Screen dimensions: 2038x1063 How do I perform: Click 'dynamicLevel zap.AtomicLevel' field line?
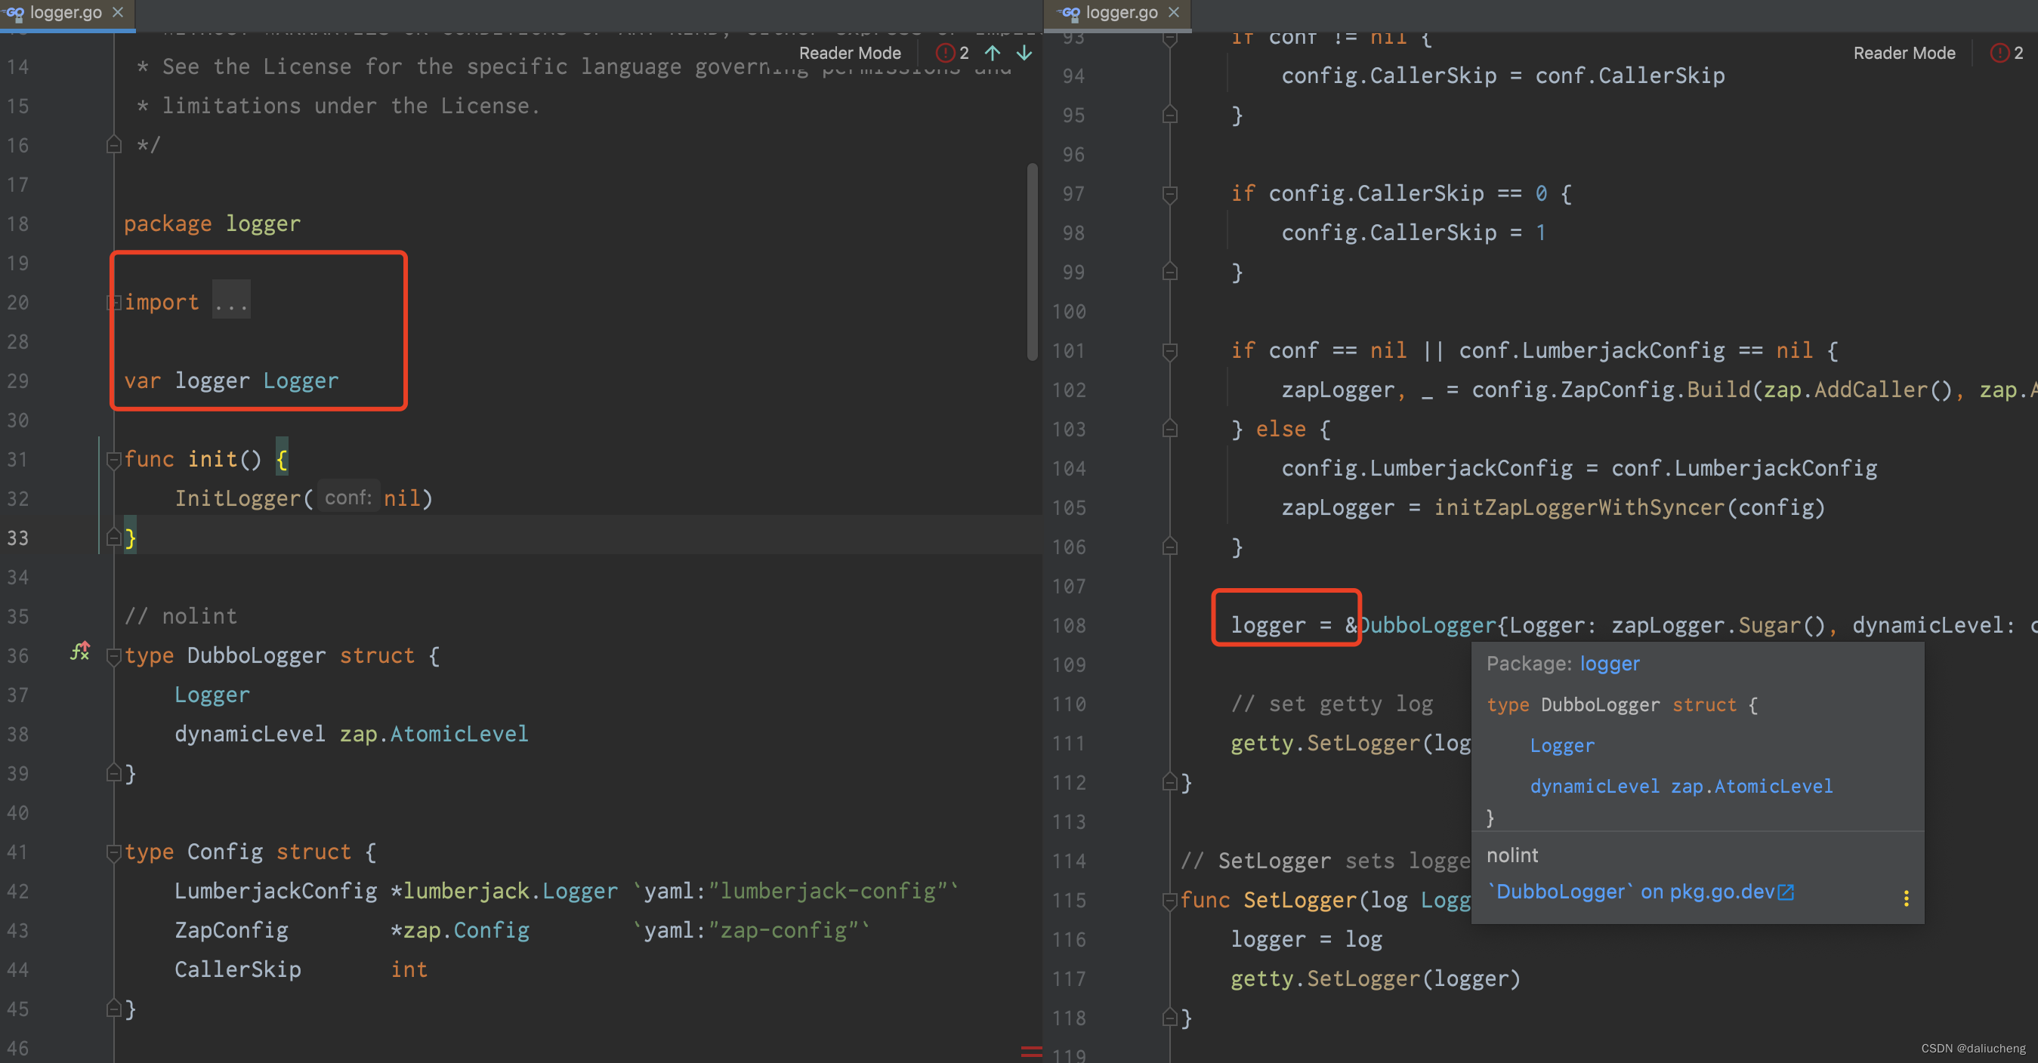351,734
